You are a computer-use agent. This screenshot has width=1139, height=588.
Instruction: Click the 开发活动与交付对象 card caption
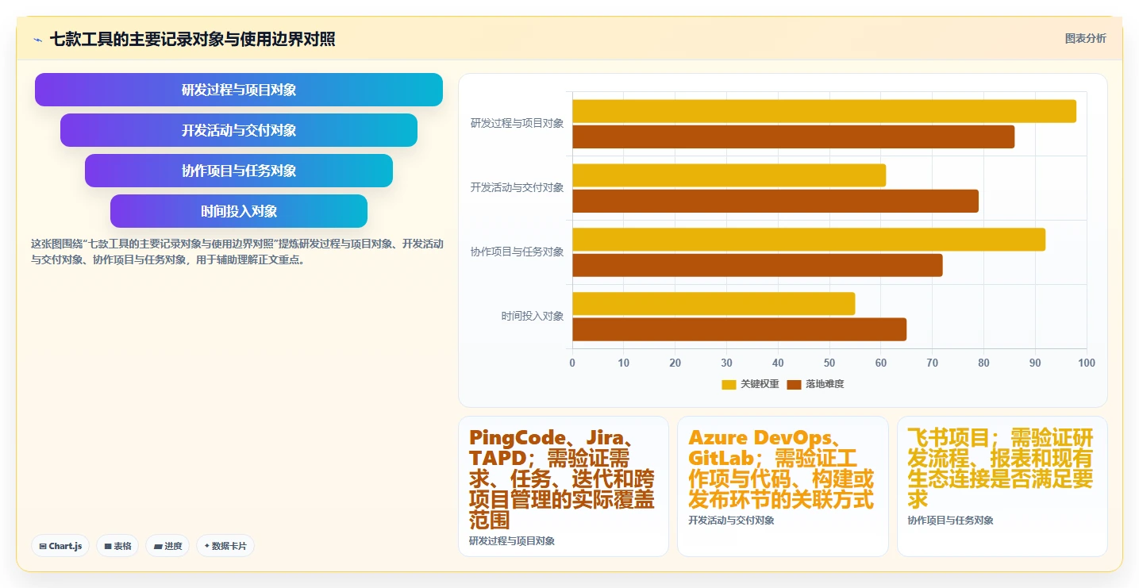click(731, 521)
